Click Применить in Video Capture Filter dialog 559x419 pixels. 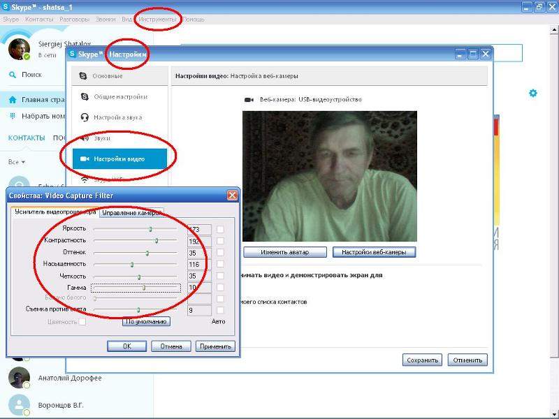pyautogui.click(x=215, y=346)
